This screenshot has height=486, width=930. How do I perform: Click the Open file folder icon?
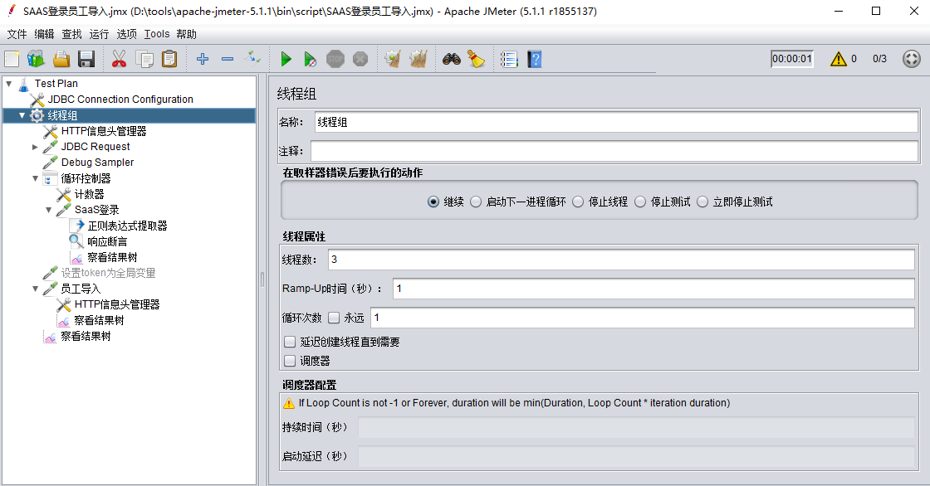click(61, 59)
